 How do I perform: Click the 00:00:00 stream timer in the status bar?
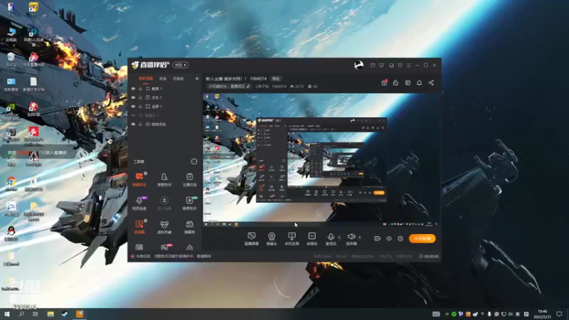click(429, 256)
